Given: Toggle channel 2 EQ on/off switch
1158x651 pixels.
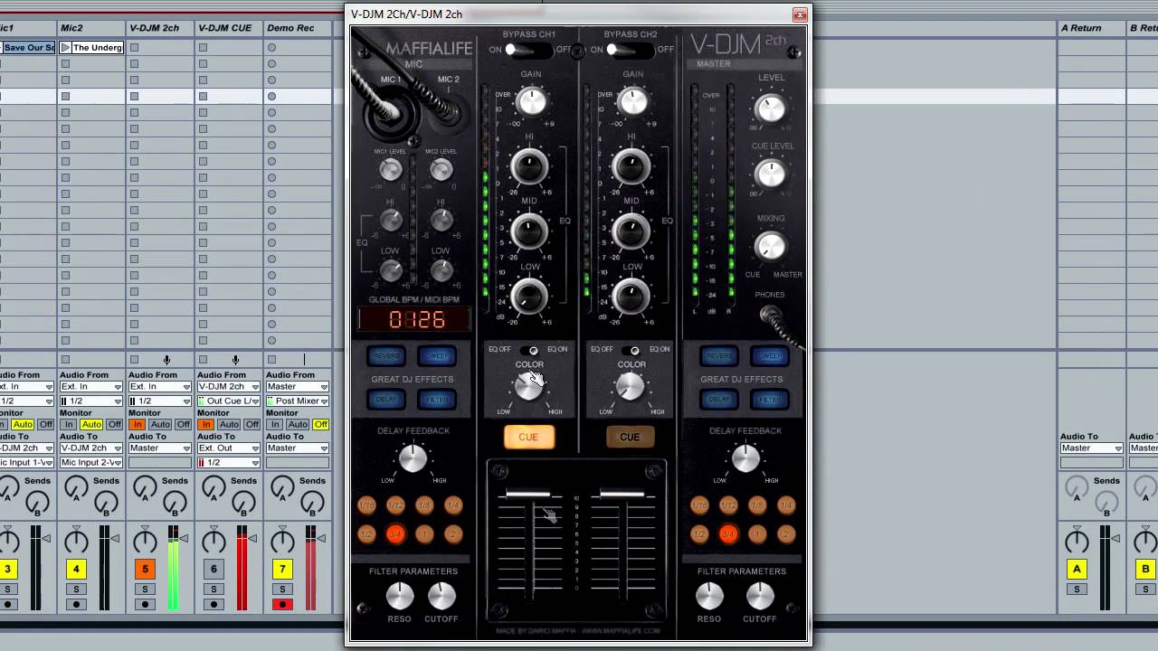Looking at the screenshot, I should (x=631, y=350).
